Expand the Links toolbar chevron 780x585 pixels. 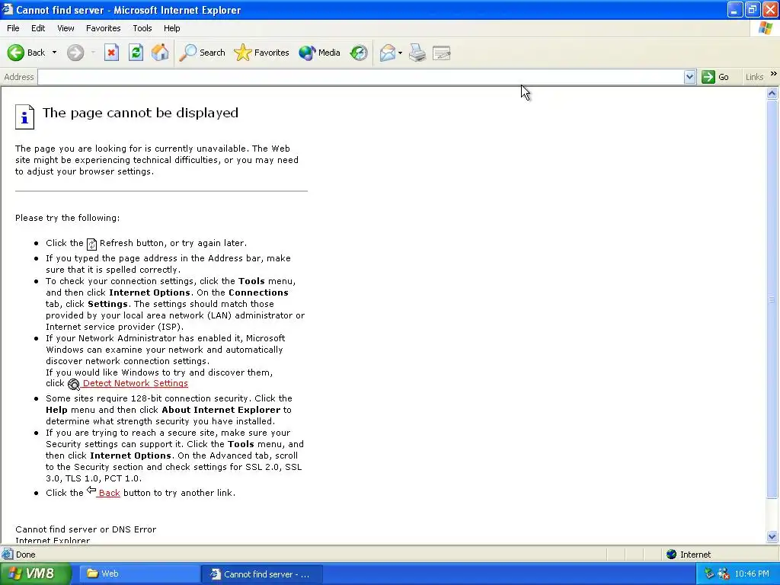click(774, 74)
